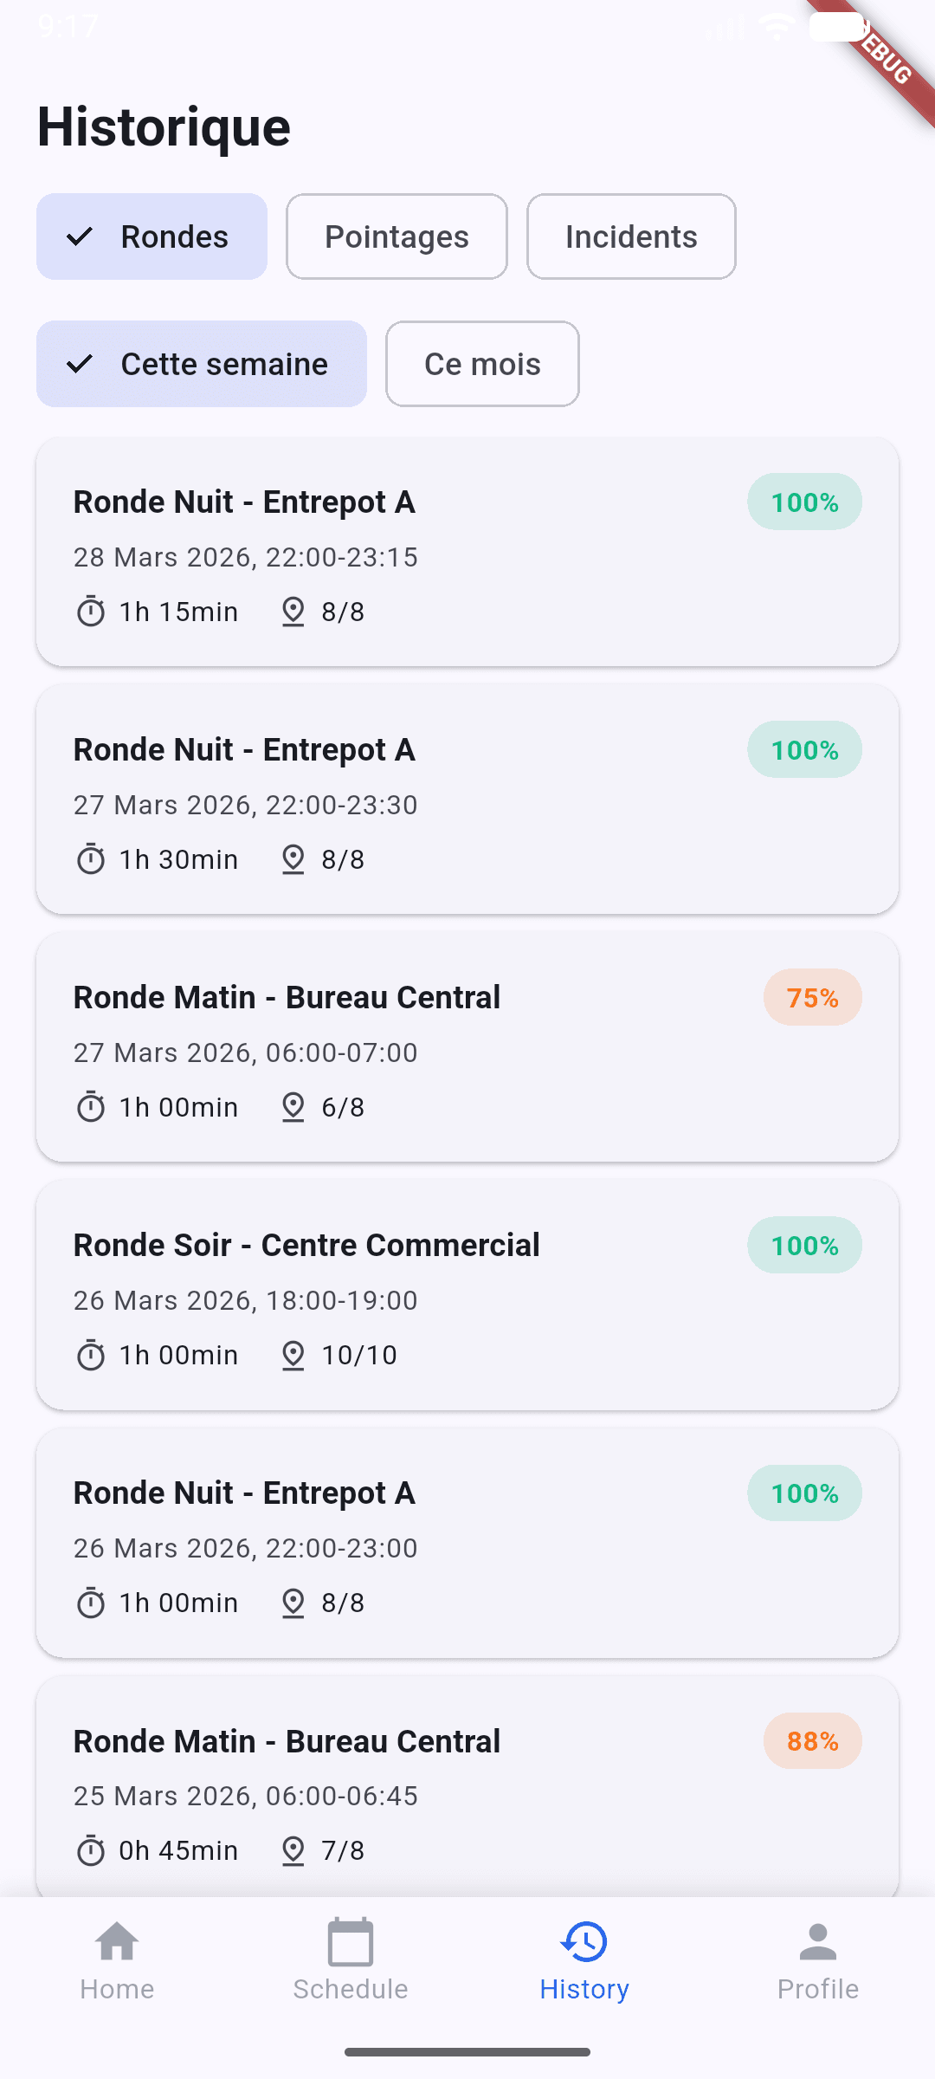Image resolution: width=935 pixels, height=2079 pixels.
Task: Tap the Historique page title
Action: tap(164, 127)
